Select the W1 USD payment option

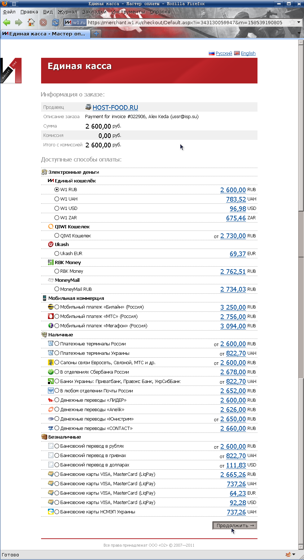[57, 208]
